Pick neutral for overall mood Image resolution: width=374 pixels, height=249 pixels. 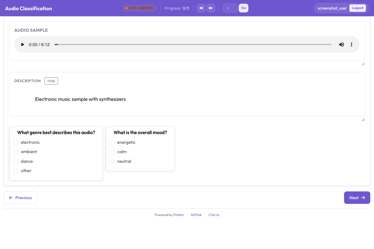[113, 162]
